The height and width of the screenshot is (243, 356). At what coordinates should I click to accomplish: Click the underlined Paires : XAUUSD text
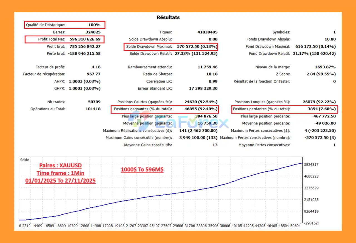tap(60, 166)
